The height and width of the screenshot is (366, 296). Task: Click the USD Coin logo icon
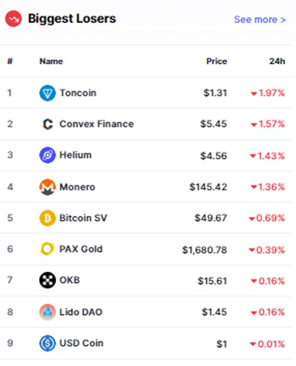point(48,343)
